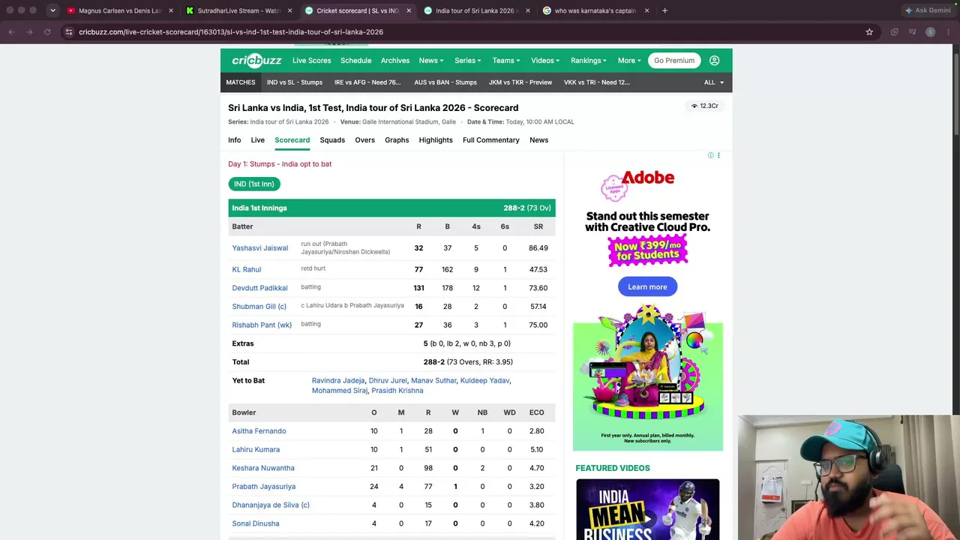The height and width of the screenshot is (540, 960).
Task: Click the 12.3Cr views counter
Action: [x=705, y=106]
